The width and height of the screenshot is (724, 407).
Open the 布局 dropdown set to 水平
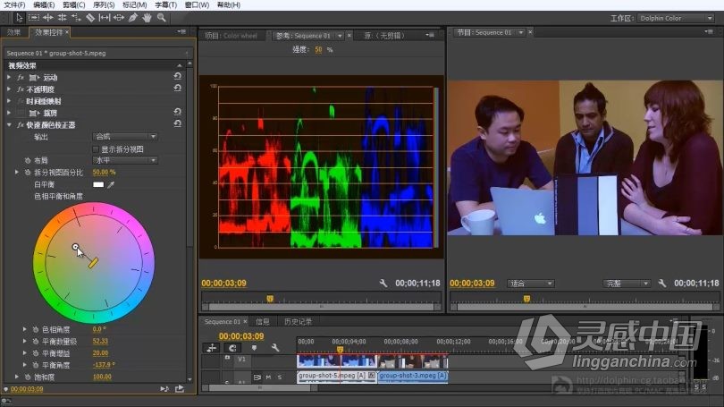pos(125,160)
